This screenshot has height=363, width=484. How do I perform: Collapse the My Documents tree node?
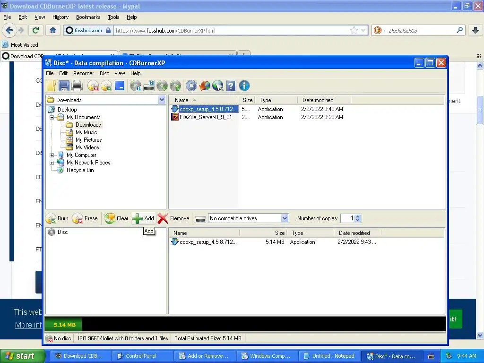pyautogui.click(x=52, y=117)
